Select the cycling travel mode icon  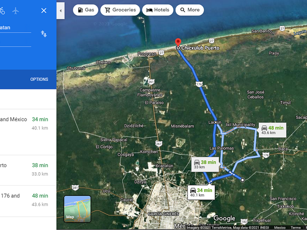pyautogui.click(x=2, y=11)
